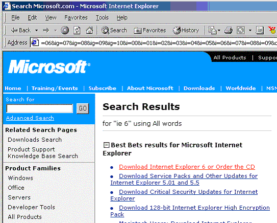Open the dropdown arrow beside Edit icon
This screenshot has height=223, width=277.
pos(250,31)
